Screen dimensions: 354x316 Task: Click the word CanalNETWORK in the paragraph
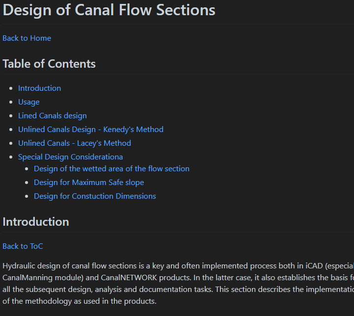pyautogui.click(x=124, y=277)
